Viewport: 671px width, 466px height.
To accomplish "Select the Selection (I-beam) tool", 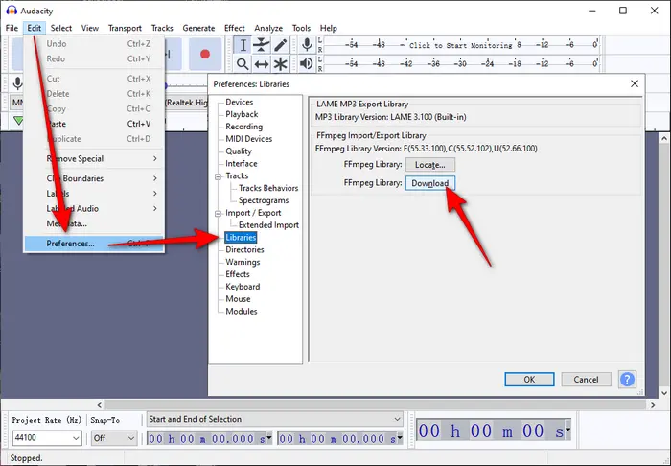I will tap(243, 44).
